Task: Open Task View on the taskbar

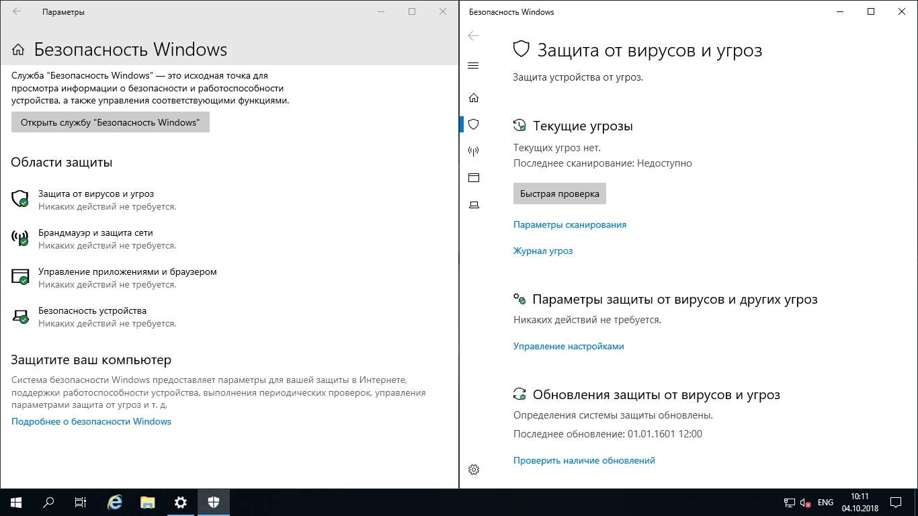Action: click(81, 502)
